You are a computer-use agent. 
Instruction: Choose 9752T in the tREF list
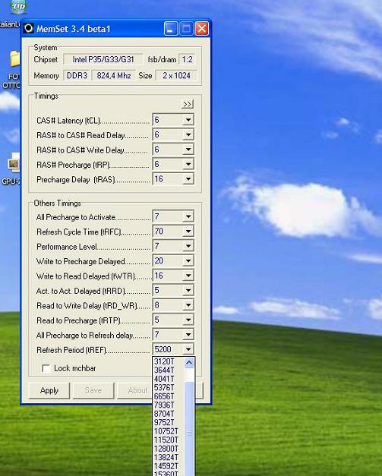(x=169, y=423)
